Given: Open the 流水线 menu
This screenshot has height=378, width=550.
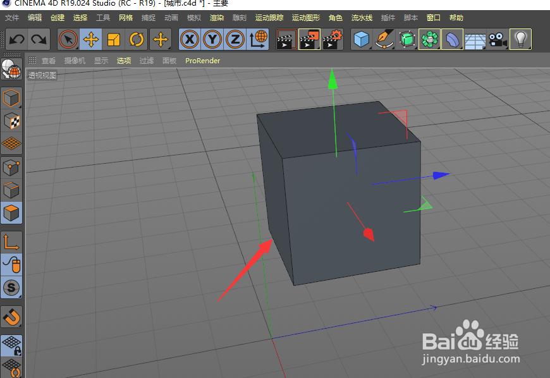Looking at the screenshot, I should (362, 18).
